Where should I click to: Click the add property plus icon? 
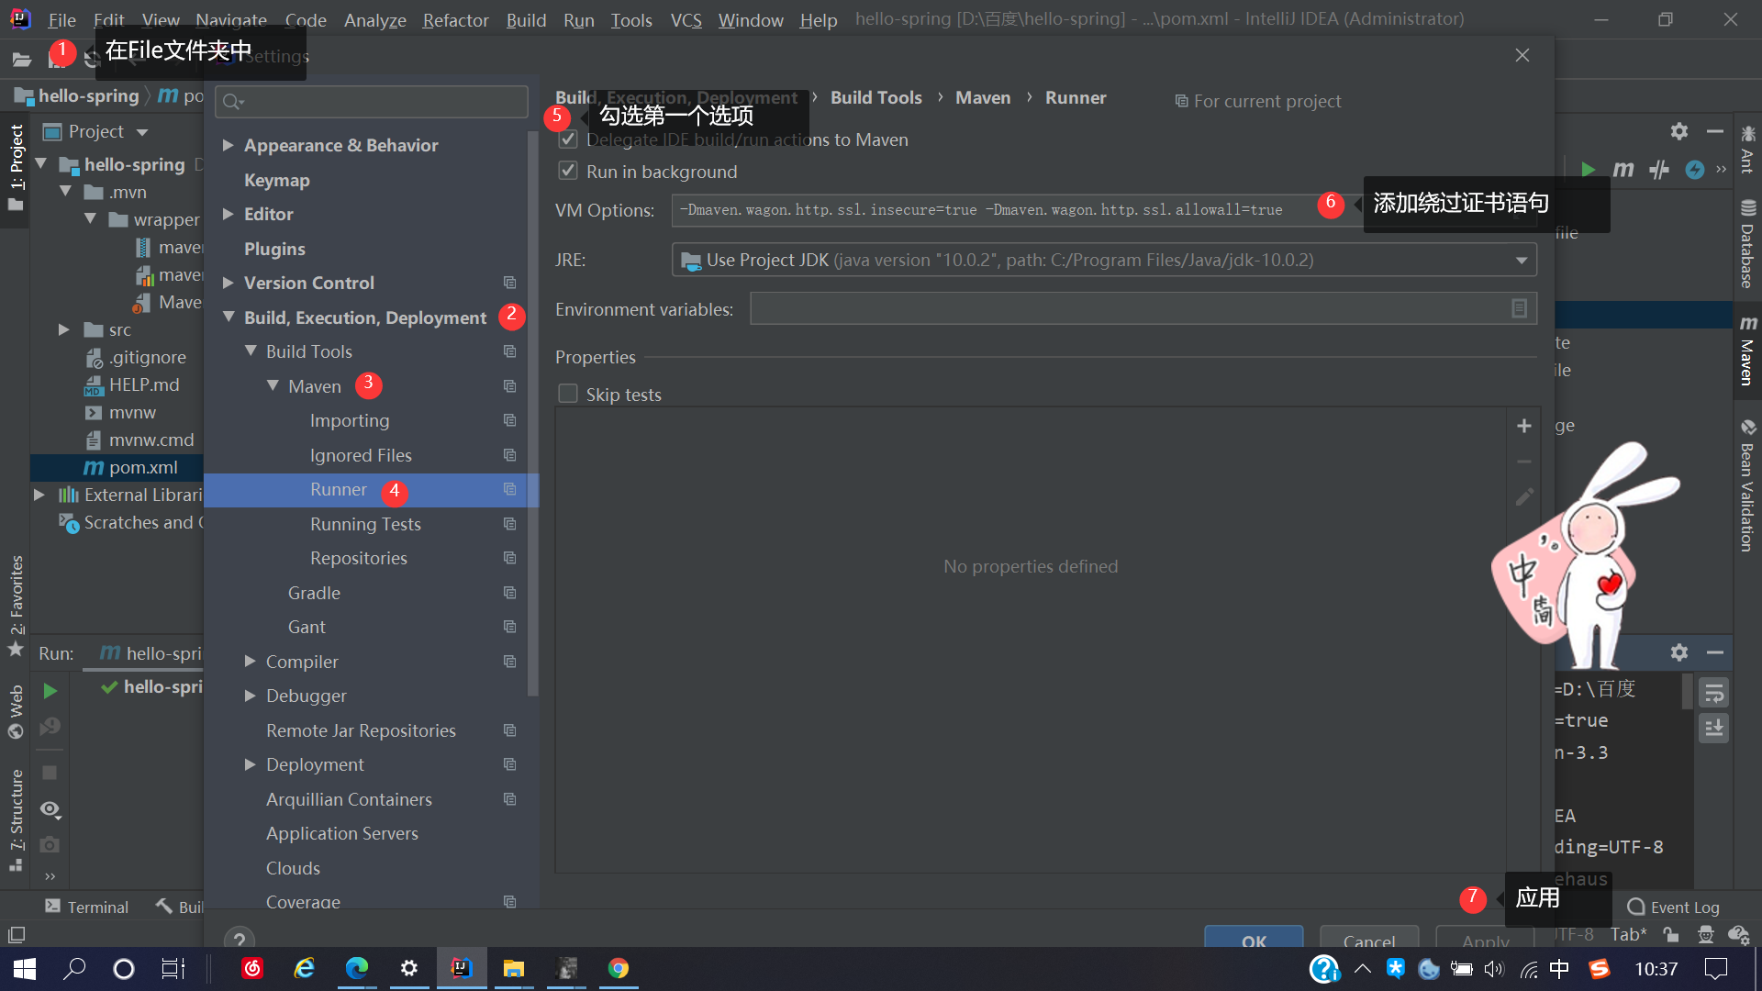click(1523, 427)
